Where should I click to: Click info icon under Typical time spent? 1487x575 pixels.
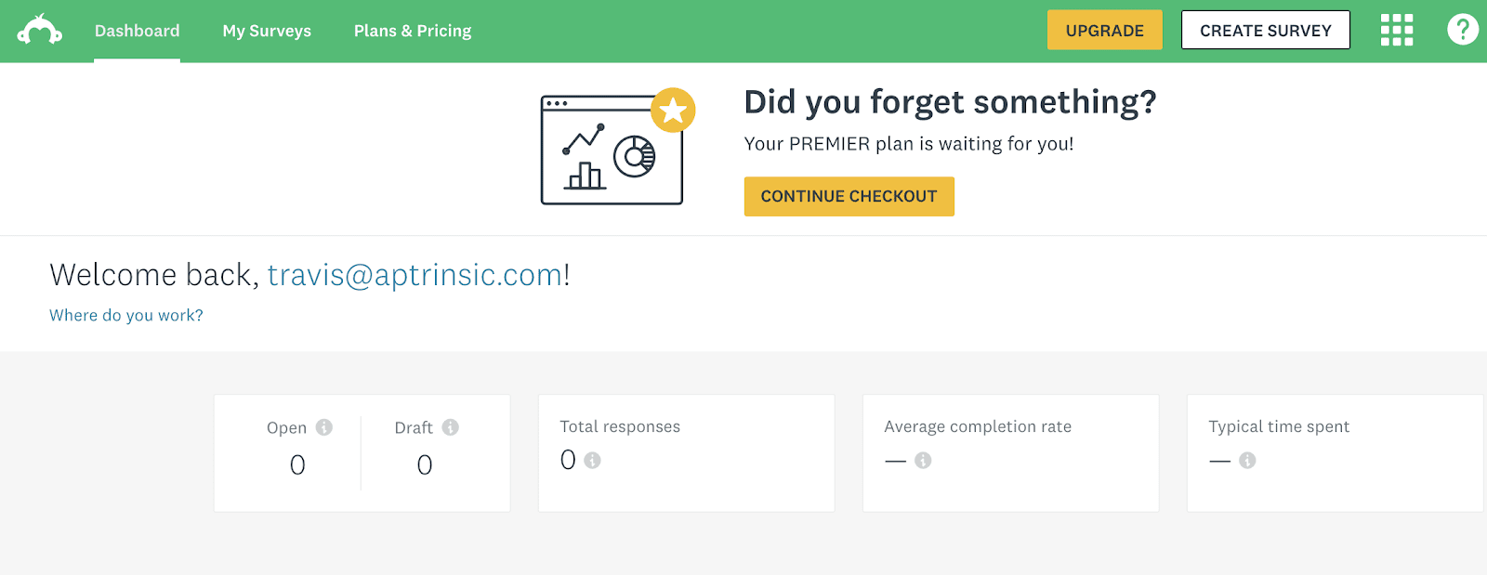click(x=1247, y=460)
